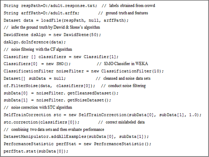Click the getNoiseDataset() assignment line

click(x=58, y=100)
